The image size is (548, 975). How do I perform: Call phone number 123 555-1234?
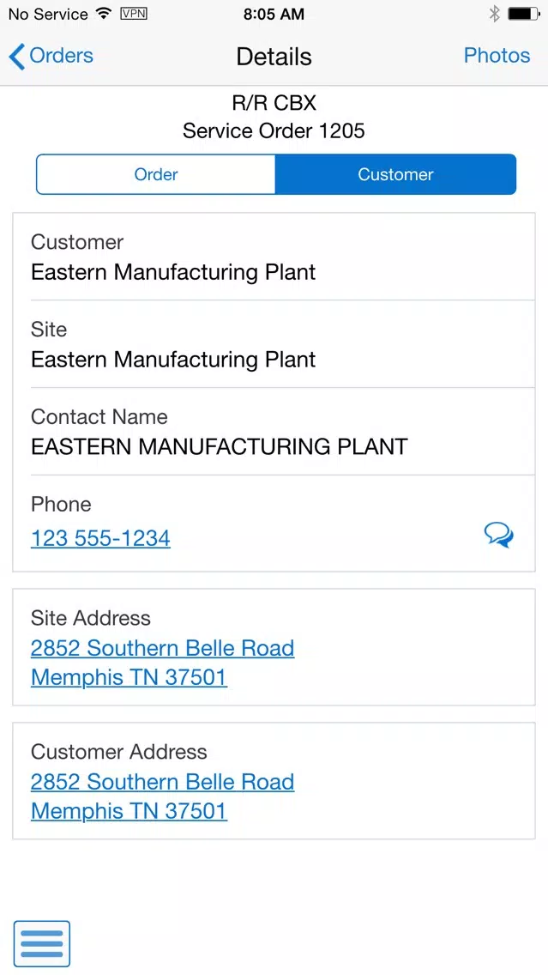100,538
